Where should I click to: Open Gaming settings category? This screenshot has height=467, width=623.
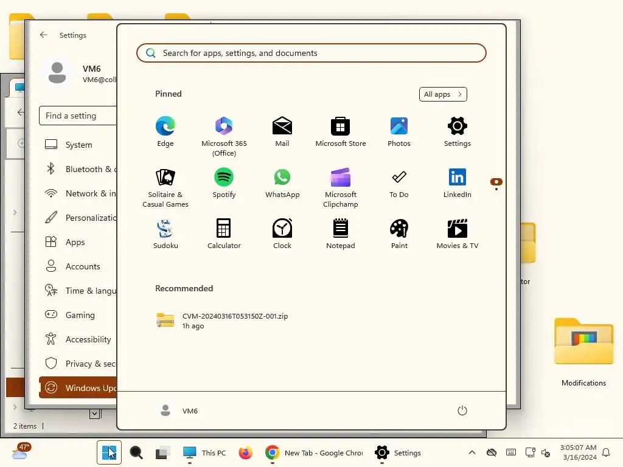tap(78, 315)
